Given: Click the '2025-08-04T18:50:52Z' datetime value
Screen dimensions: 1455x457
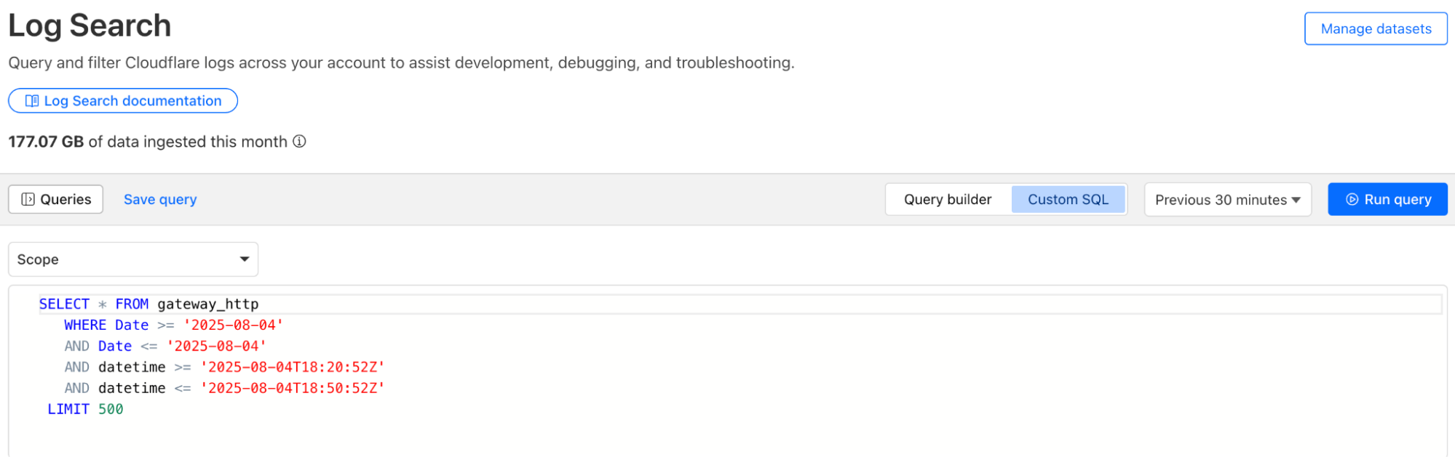Looking at the screenshot, I should (293, 388).
